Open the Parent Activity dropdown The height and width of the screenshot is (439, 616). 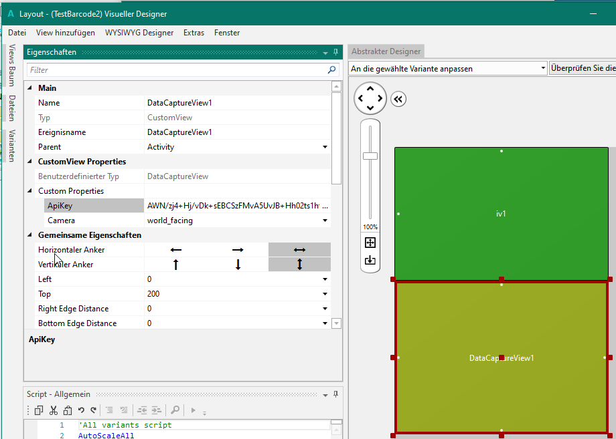325,147
